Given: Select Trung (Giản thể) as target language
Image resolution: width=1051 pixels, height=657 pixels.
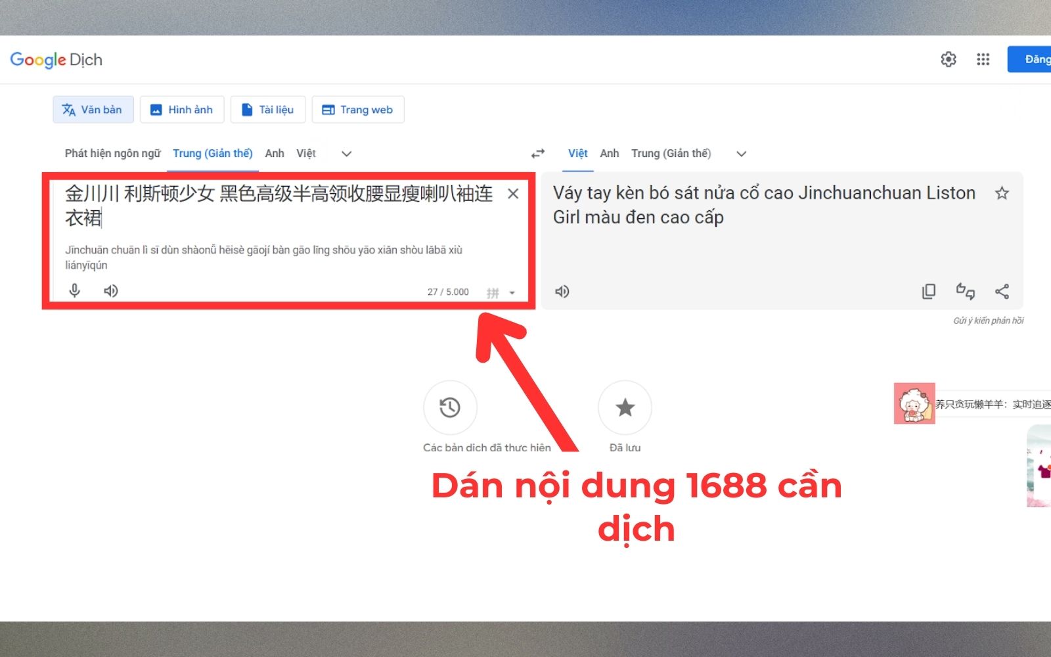Looking at the screenshot, I should pos(671,153).
